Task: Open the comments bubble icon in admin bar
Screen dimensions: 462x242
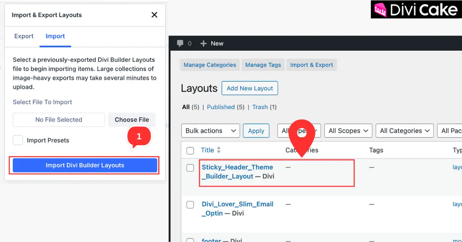Action: [x=180, y=43]
